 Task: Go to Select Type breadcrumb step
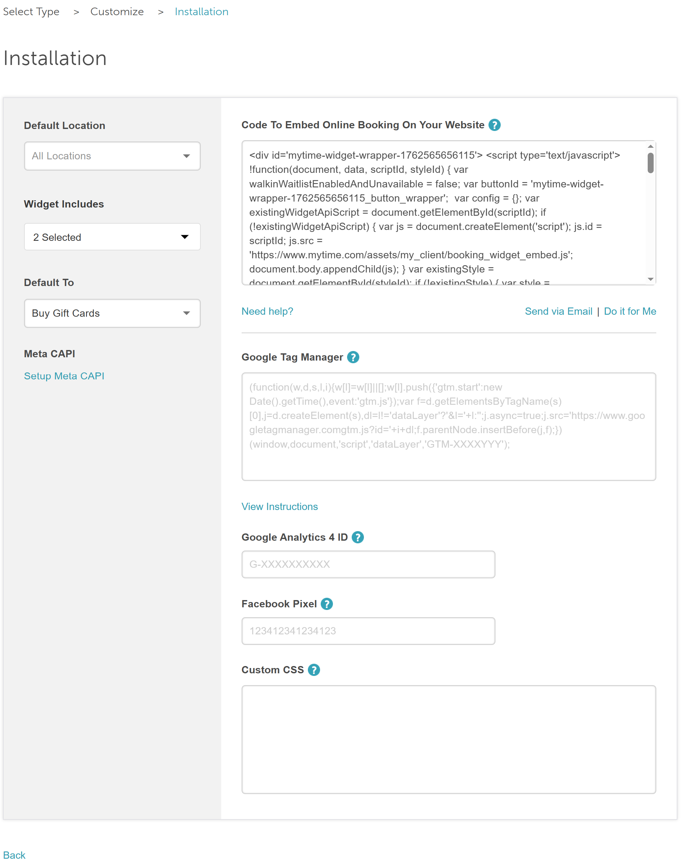click(x=31, y=12)
